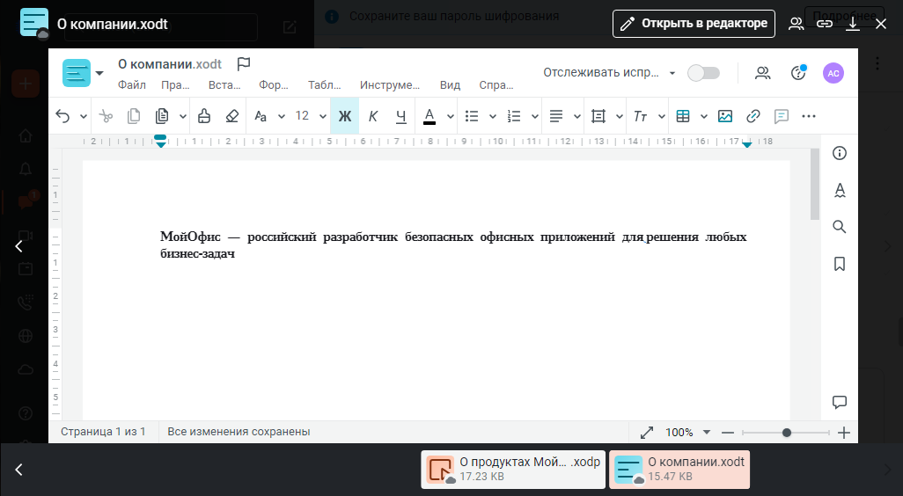Image resolution: width=903 pixels, height=496 pixels.
Task: Paste using the clipboard icon
Action: [162, 116]
